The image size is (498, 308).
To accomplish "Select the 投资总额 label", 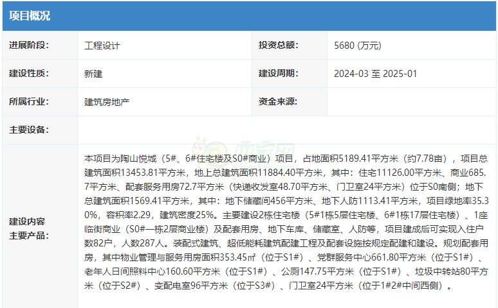I will (x=278, y=46).
